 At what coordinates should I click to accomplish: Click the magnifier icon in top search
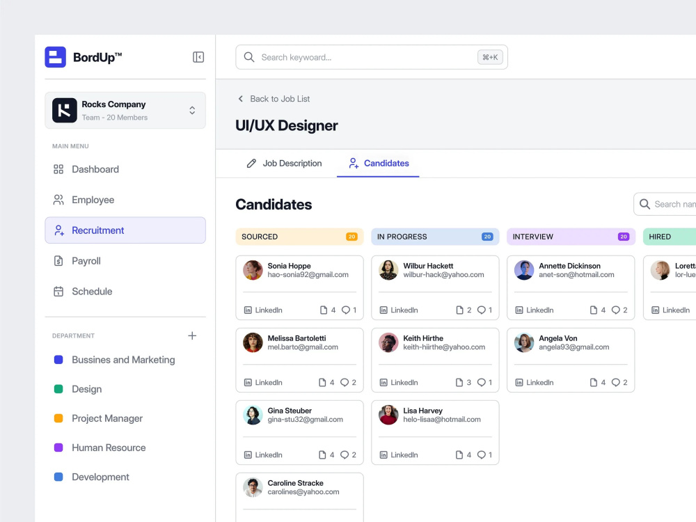click(x=249, y=57)
